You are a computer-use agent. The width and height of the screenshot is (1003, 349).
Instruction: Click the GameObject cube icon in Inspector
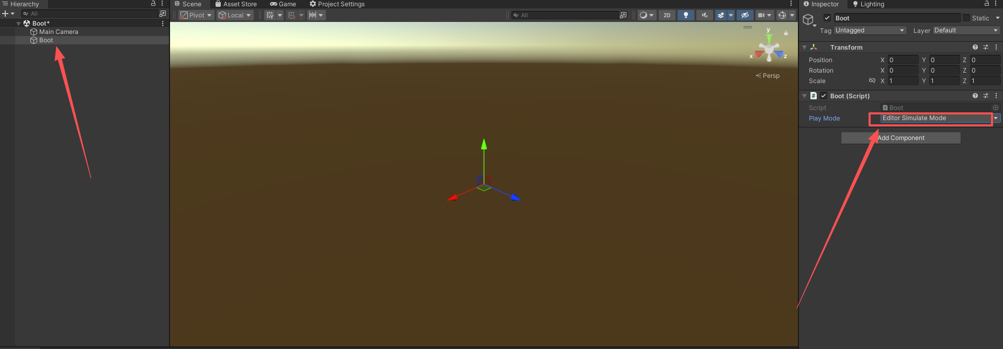pos(808,20)
